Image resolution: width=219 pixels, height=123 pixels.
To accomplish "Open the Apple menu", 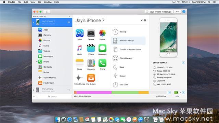I will pos(4,2).
